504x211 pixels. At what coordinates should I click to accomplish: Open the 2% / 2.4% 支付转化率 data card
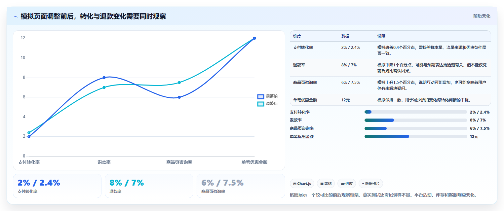point(57,186)
